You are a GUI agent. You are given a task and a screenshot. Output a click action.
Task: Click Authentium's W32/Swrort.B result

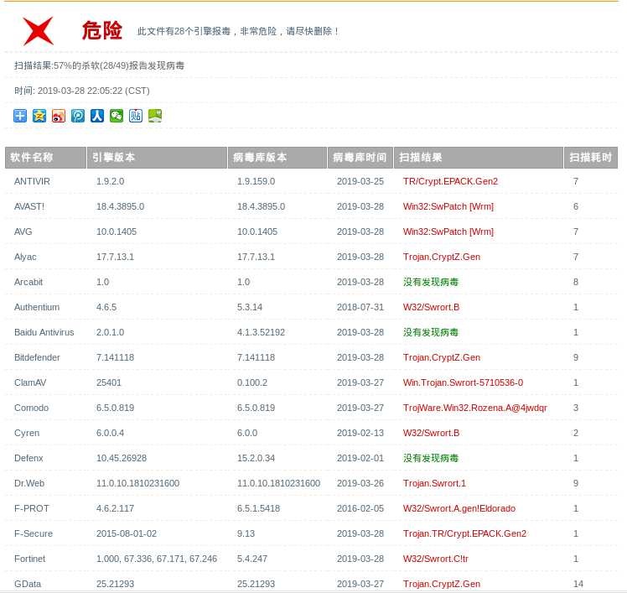pyautogui.click(x=431, y=307)
